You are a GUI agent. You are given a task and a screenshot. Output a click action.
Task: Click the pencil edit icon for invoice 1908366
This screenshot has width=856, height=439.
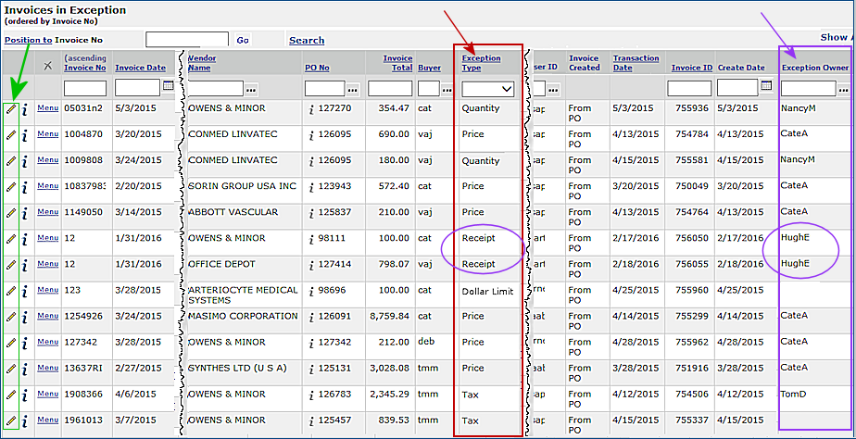coord(11,395)
